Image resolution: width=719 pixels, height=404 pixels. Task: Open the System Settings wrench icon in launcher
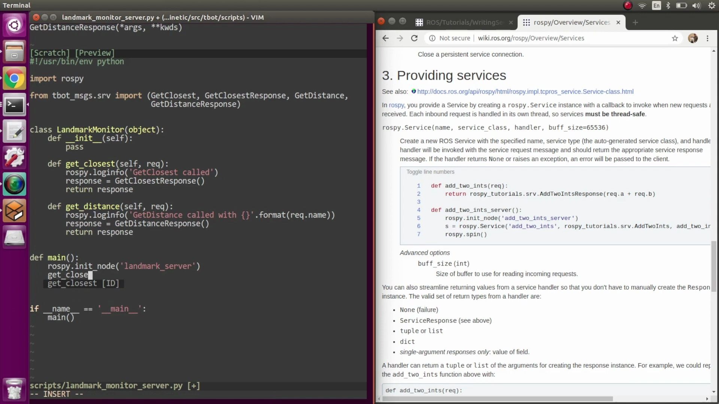[14, 157]
